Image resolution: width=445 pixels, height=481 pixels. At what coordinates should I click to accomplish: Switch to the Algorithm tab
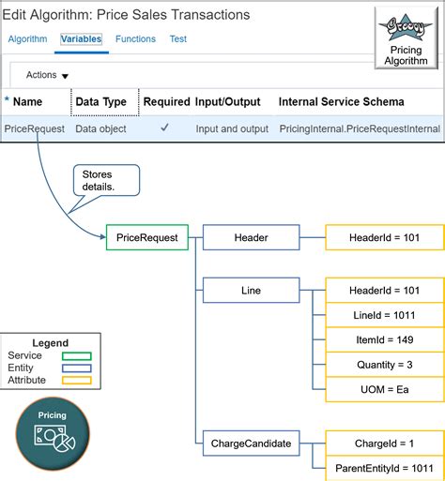[27, 39]
